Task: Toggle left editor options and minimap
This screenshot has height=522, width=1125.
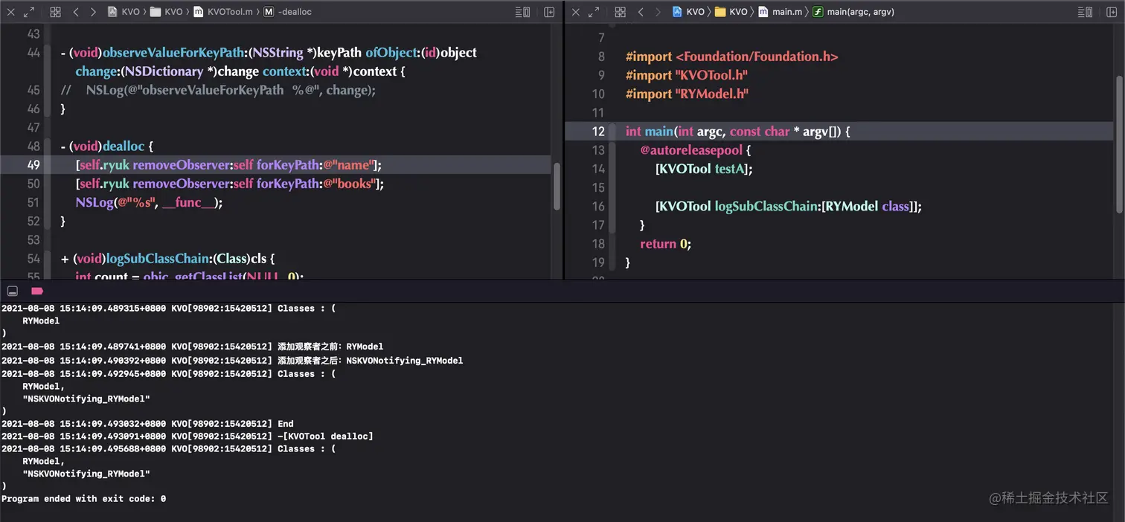Action: [523, 12]
